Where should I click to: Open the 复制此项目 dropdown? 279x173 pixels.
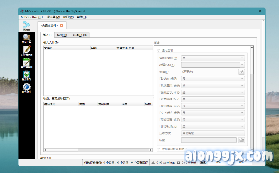[213, 58]
